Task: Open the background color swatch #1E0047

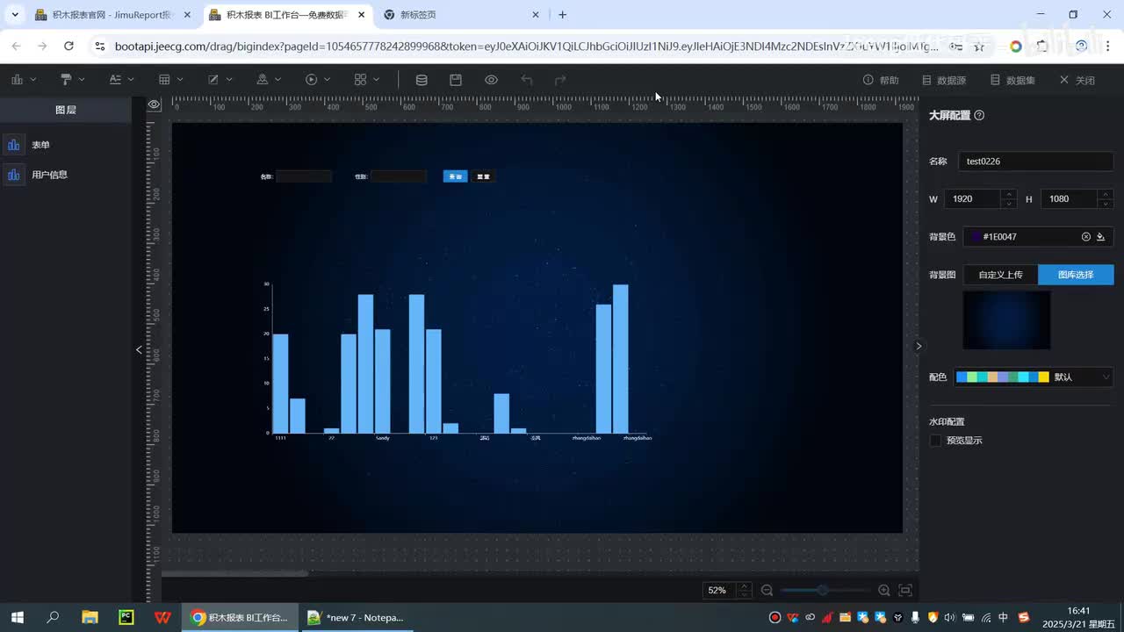Action: [x=976, y=237]
